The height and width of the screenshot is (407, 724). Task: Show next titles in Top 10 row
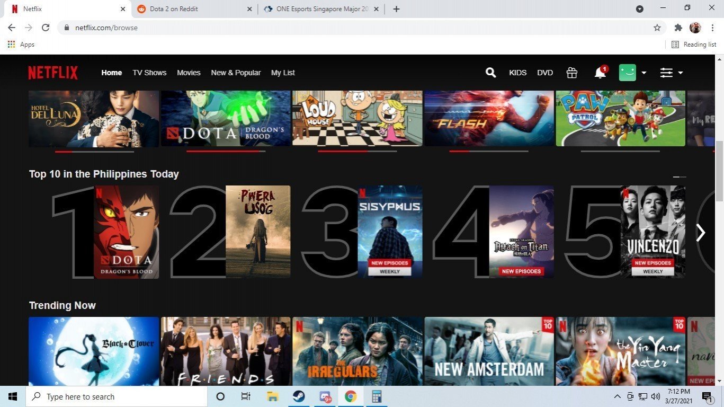tap(701, 232)
